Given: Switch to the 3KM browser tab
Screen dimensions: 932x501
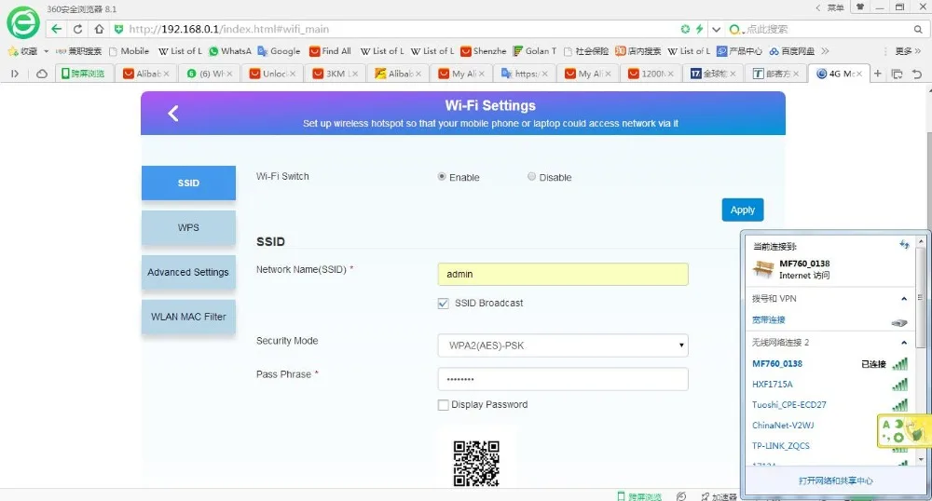Looking at the screenshot, I should pos(335,74).
